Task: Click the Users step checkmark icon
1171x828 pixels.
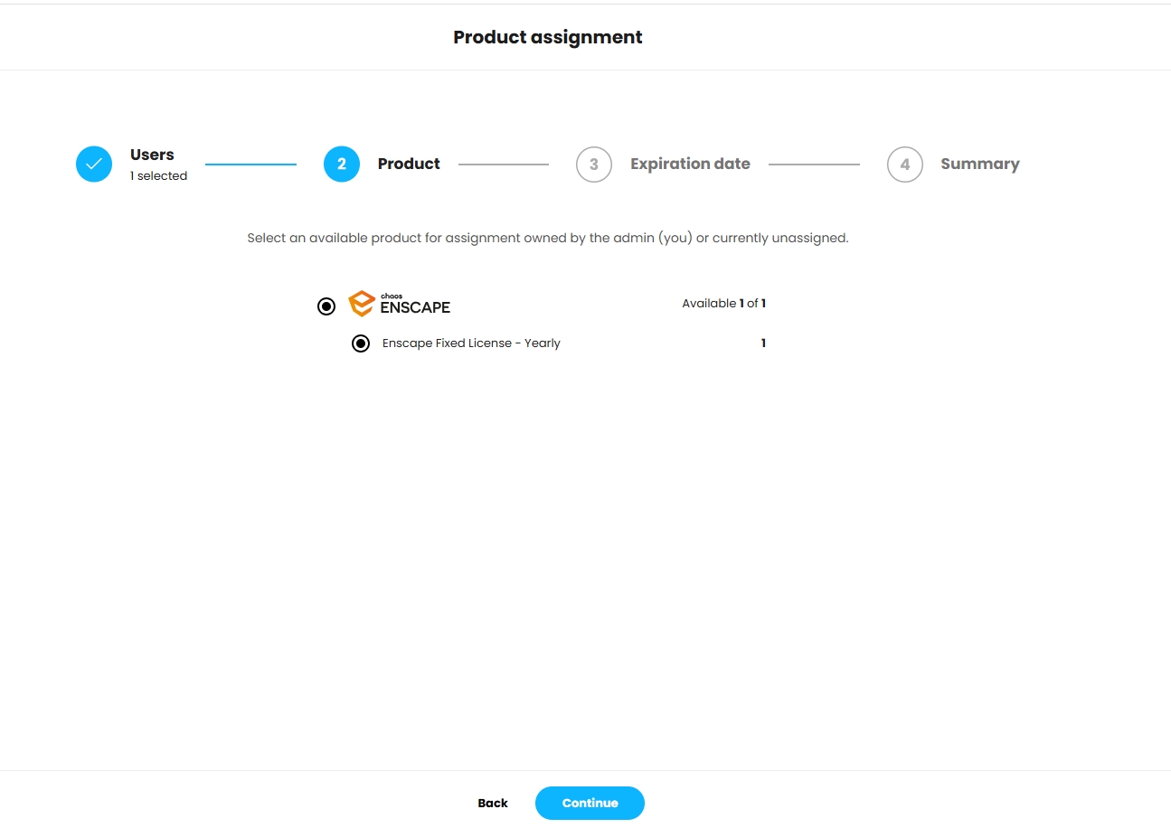Action: (x=94, y=165)
